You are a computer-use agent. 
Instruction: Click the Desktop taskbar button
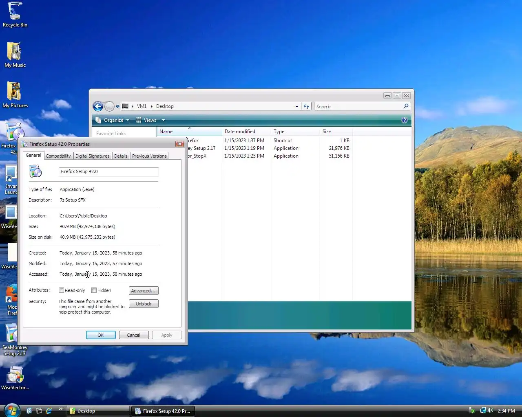click(x=98, y=411)
